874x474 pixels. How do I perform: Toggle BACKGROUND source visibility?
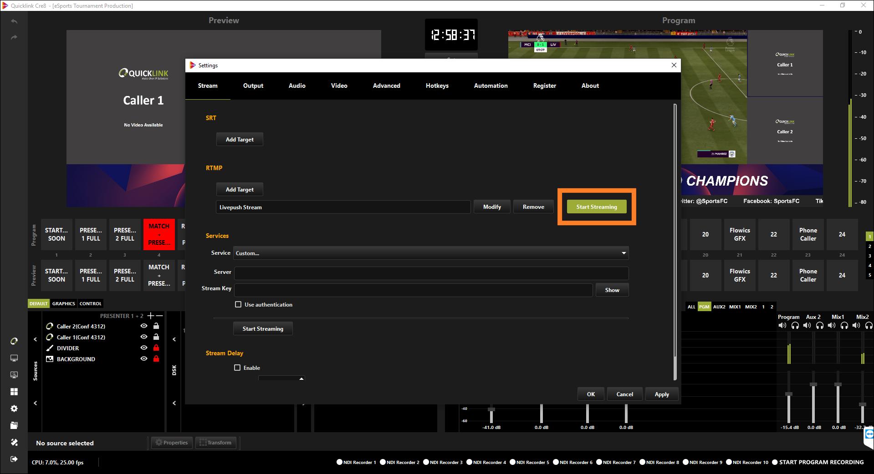coord(144,359)
